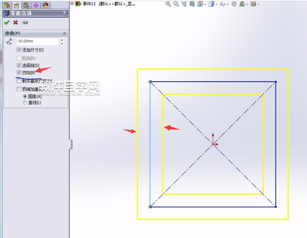Cancel the offset entities with red X
Image resolution: width=307 pixels, height=238 pixels.
coord(15,22)
